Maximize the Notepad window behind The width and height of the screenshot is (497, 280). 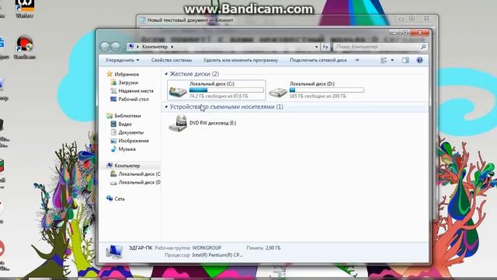click(412, 19)
